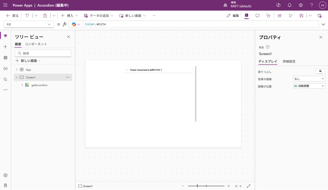
Task: Click the Undo arrow icon
Action: pyautogui.click(x=27, y=16)
